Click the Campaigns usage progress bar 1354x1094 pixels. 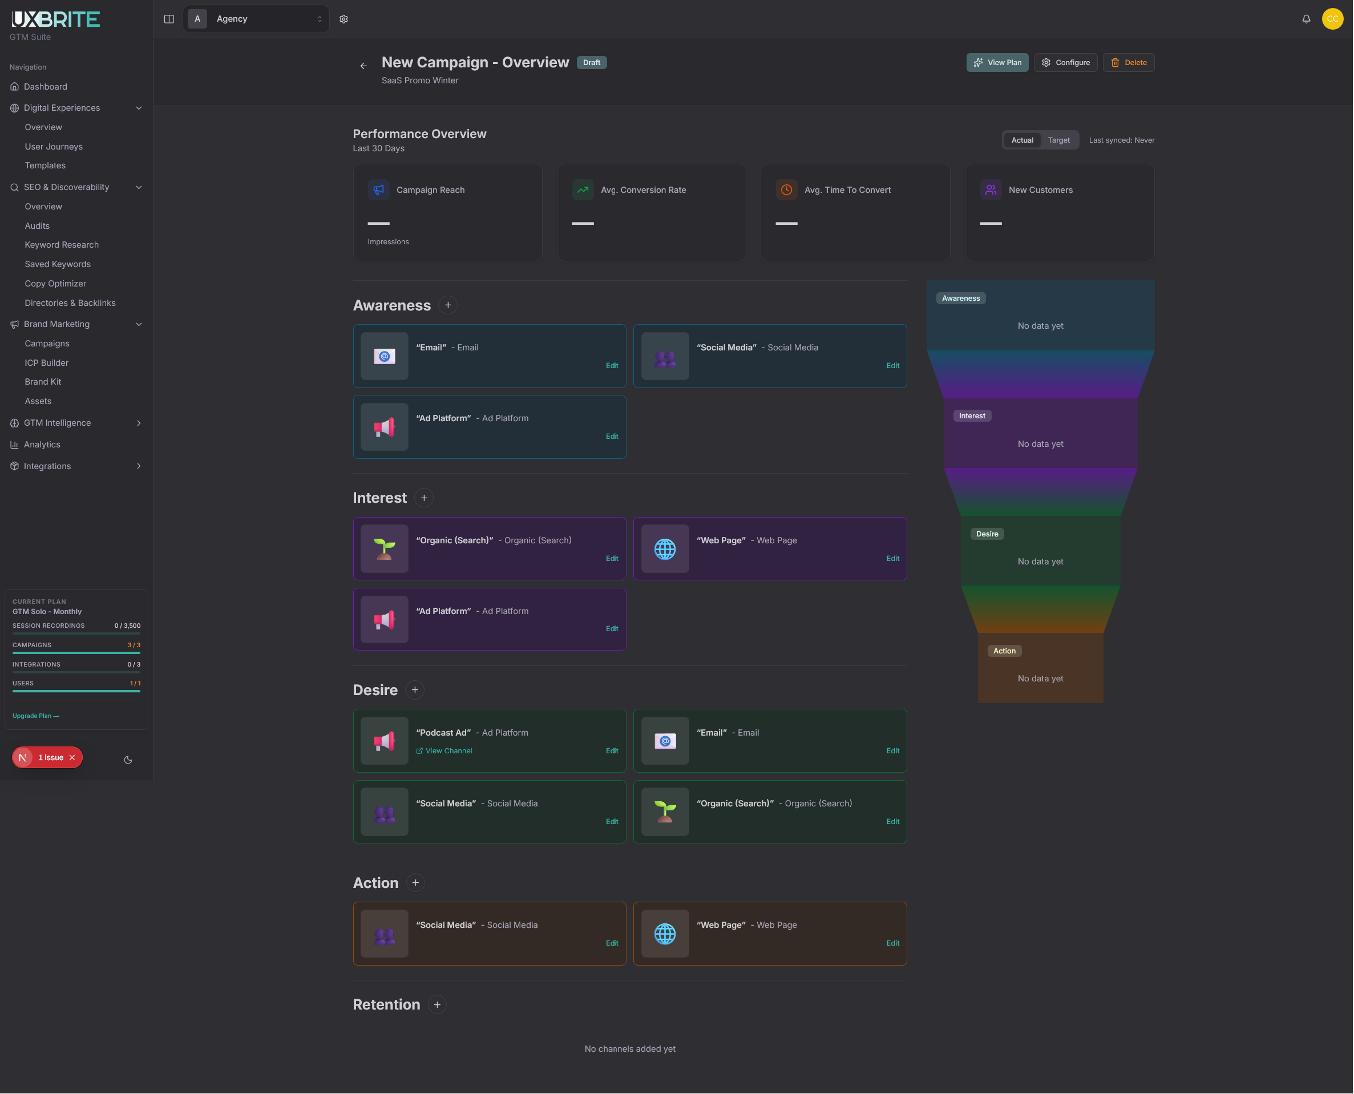[x=76, y=653]
